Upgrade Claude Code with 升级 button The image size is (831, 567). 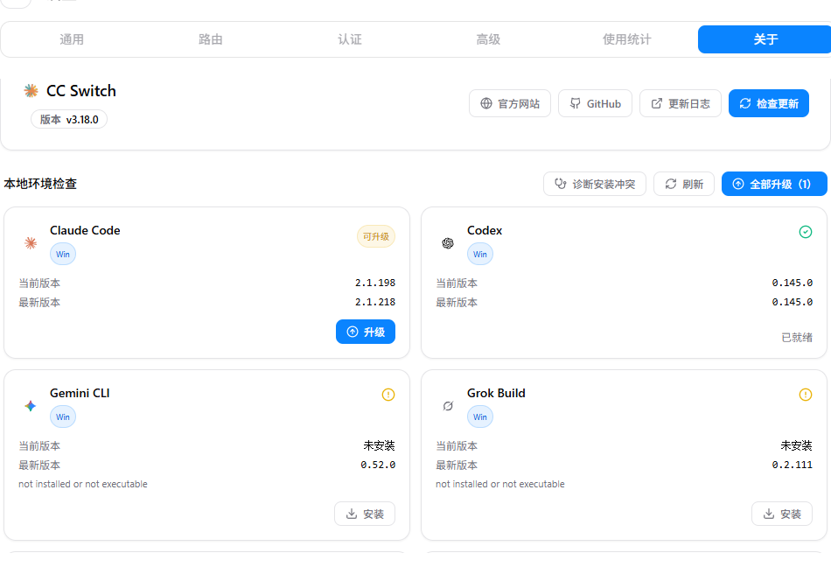pyautogui.click(x=366, y=332)
